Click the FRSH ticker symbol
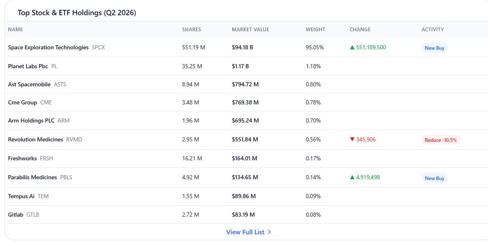The height and width of the screenshot is (245, 488). (46, 158)
